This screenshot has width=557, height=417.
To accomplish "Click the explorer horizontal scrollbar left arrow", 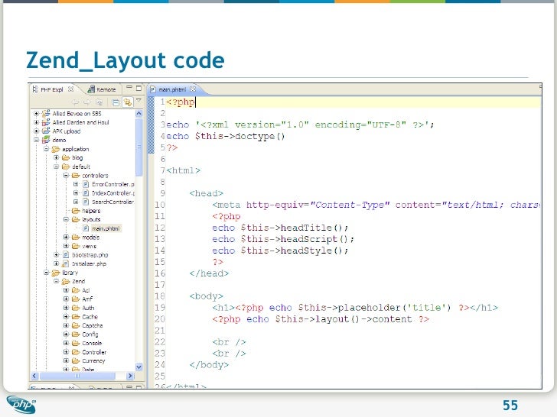I will coord(34,376).
